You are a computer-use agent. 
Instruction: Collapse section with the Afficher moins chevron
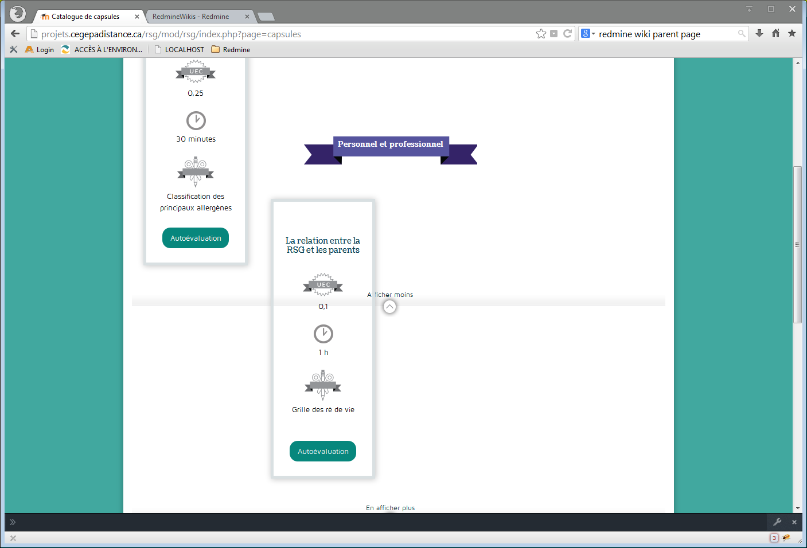pos(389,307)
